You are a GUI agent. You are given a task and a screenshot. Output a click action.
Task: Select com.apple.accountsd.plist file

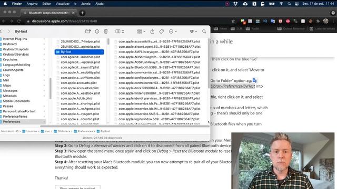80,88
